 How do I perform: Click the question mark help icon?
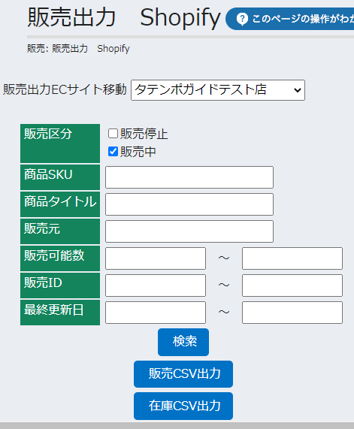pos(242,19)
